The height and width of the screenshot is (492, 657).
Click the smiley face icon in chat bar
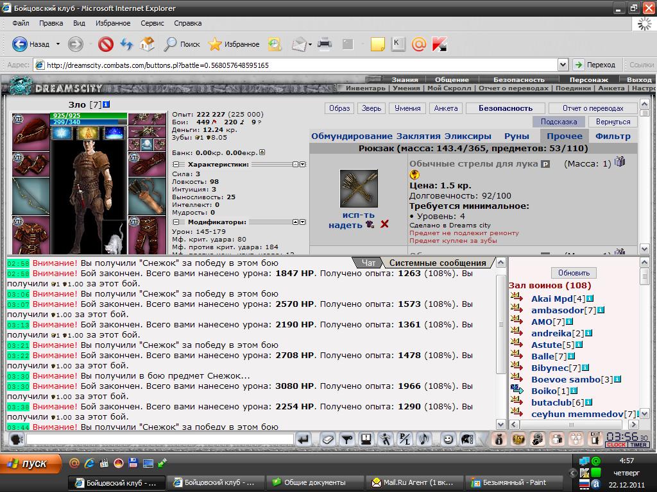point(447,439)
